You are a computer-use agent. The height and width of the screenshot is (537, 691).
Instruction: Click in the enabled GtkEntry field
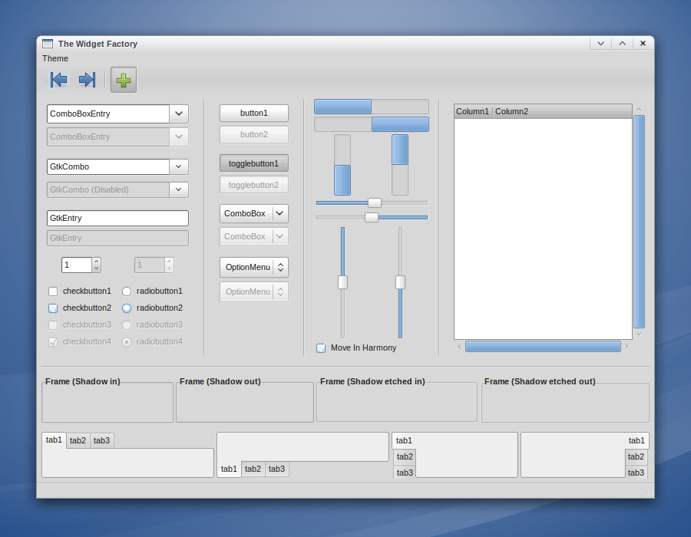coord(117,218)
